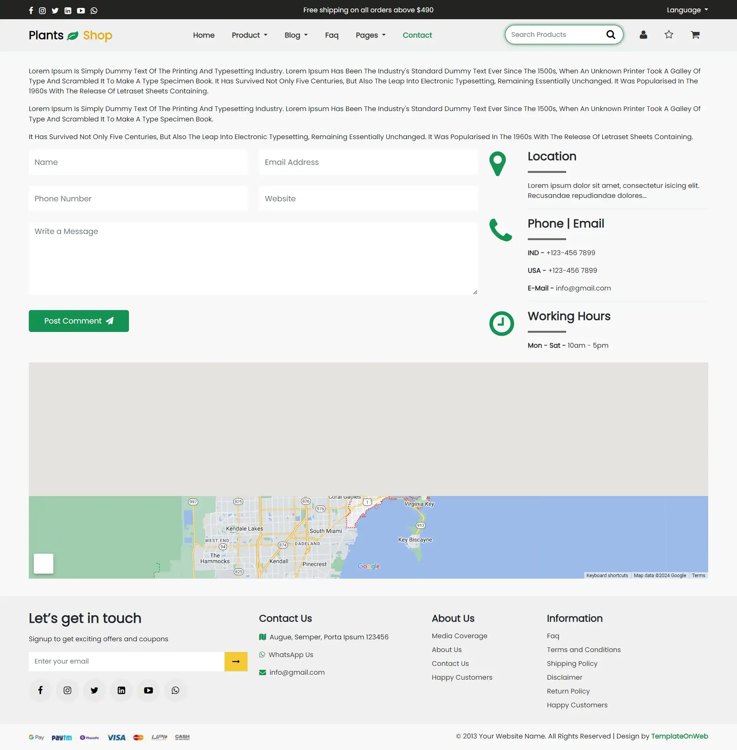Screen dimensions: 737x750
Task: Open the Facebook icon in the top bar
Action: point(31,10)
